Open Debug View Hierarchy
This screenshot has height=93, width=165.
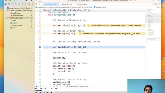click(x=54, y=86)
